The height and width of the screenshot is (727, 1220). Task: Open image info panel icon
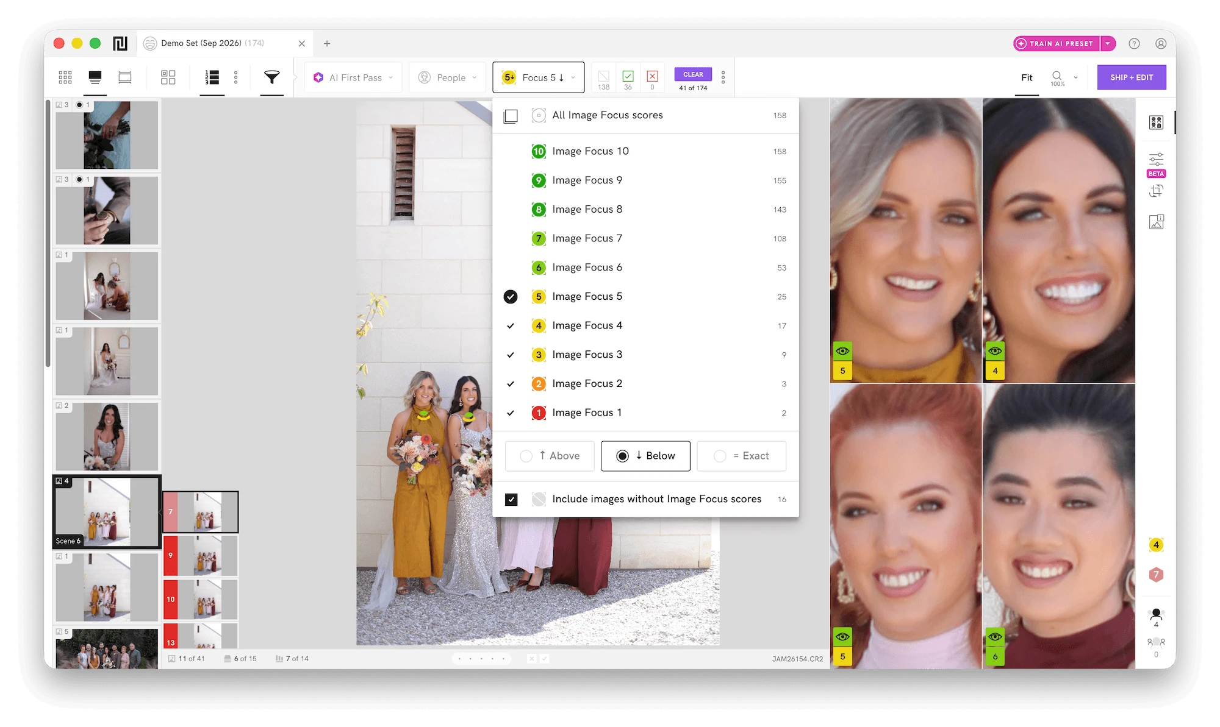pyautogui.click(x=1156, y=222)
